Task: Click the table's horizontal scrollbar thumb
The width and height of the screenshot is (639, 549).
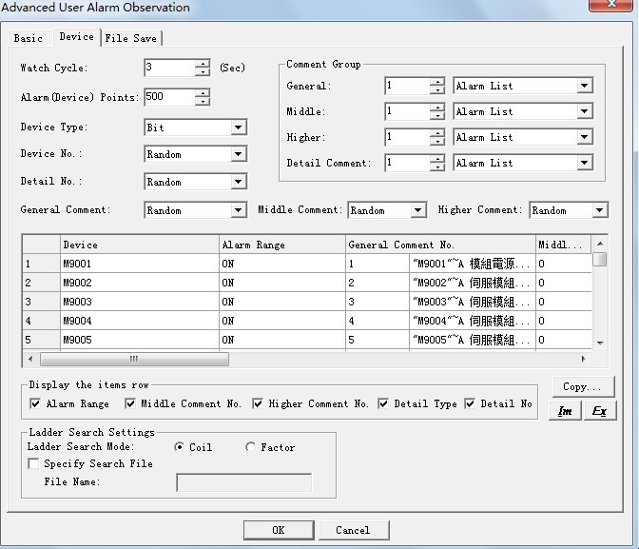Action: coord(133,360)
